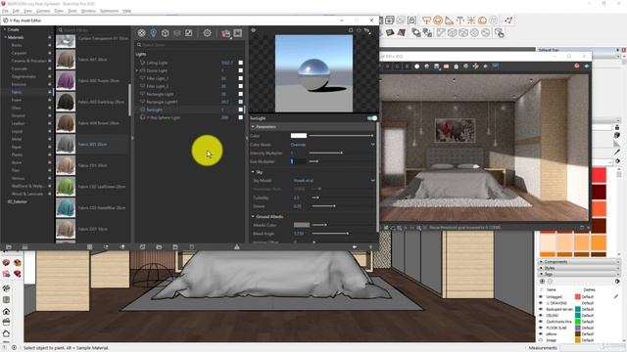The image size is (627, 352).
Task: Open the Camera menu
Action: coord(43,11)
